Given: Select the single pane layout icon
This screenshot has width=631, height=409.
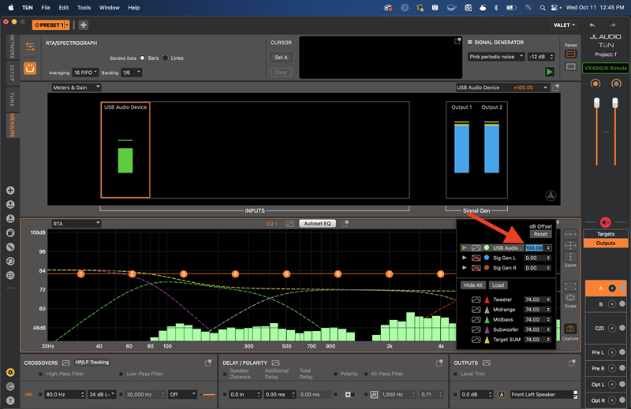Looking at the screenshot, I should coord(570,67).
